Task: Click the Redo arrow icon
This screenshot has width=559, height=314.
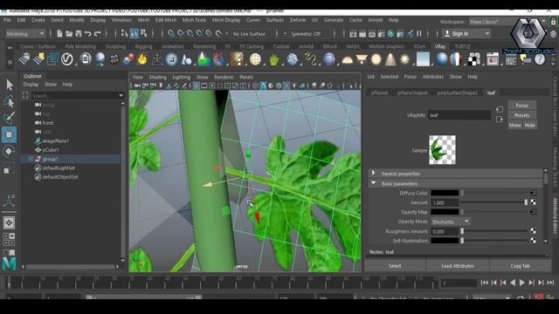Action: (97, 34)
